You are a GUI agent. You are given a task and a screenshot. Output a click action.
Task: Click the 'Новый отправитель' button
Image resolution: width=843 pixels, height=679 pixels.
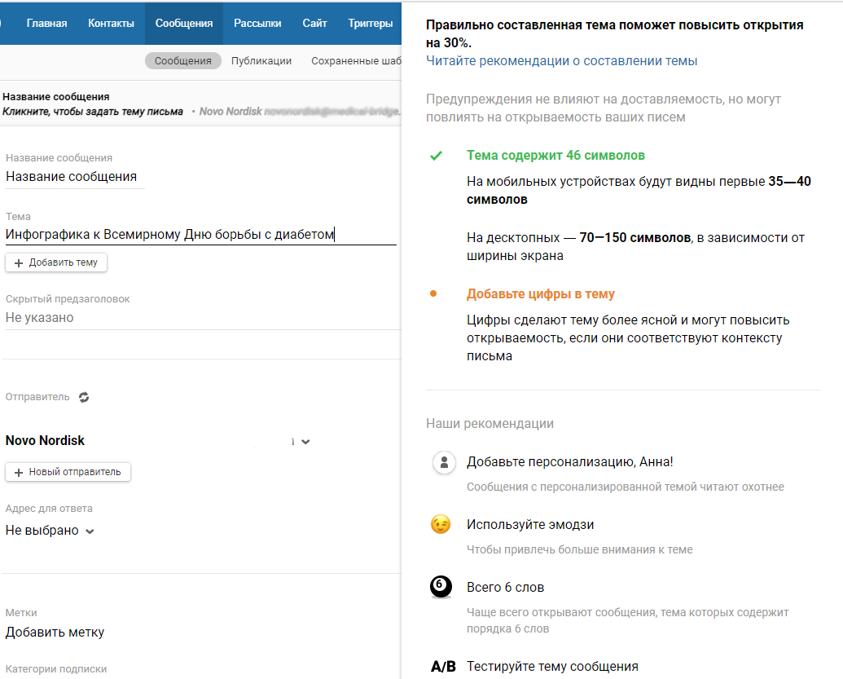click(x=68, y=472)
